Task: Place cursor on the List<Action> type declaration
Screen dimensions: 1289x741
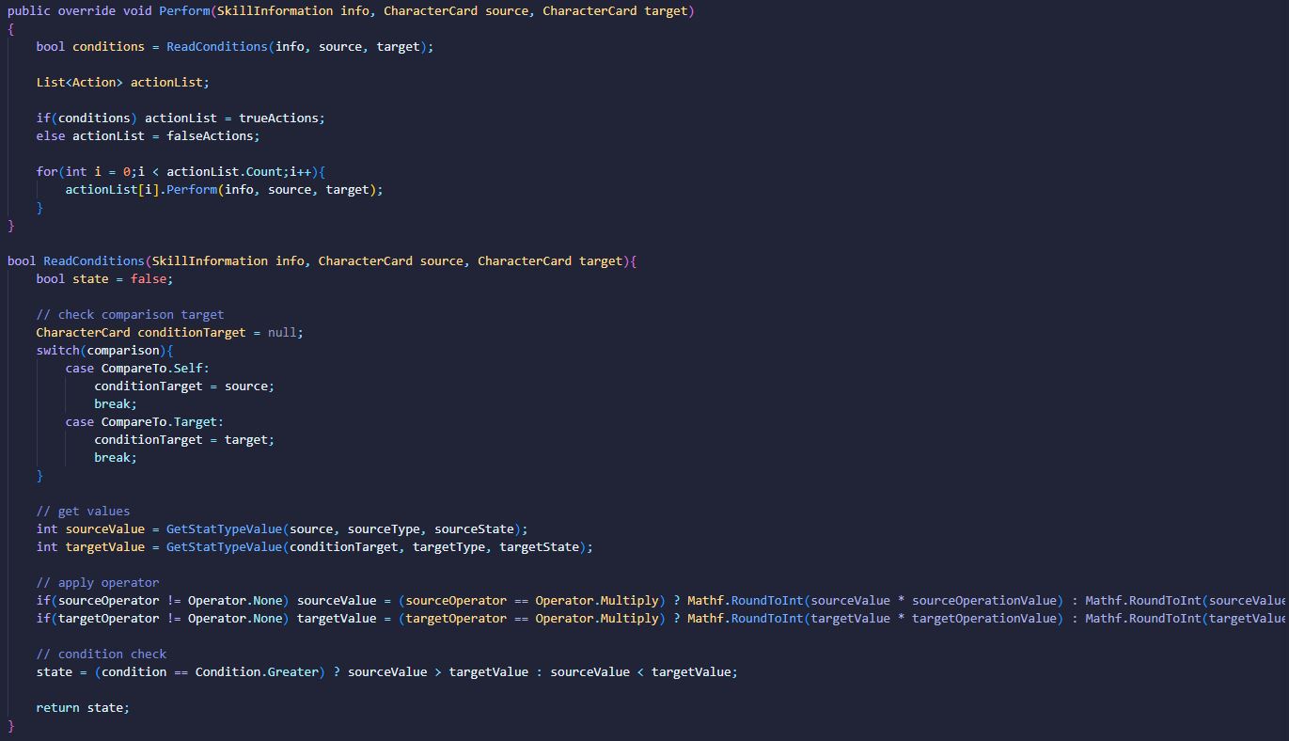Action: (79, 83)
